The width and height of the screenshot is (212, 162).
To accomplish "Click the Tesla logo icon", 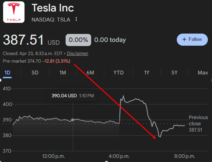I will click(x=13, y=12).
